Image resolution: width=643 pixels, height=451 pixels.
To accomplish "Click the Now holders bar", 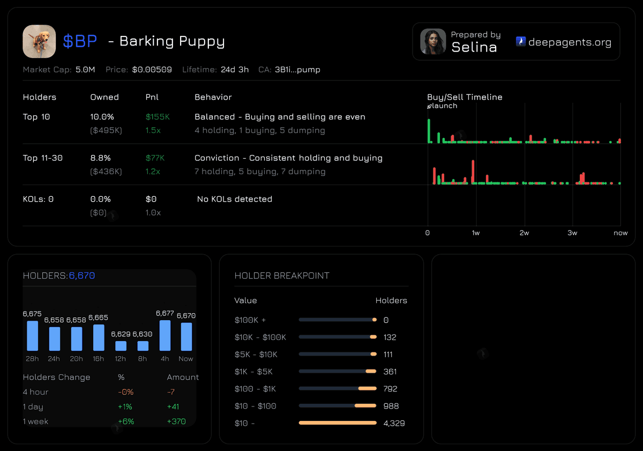I will [x=186, y=337].
